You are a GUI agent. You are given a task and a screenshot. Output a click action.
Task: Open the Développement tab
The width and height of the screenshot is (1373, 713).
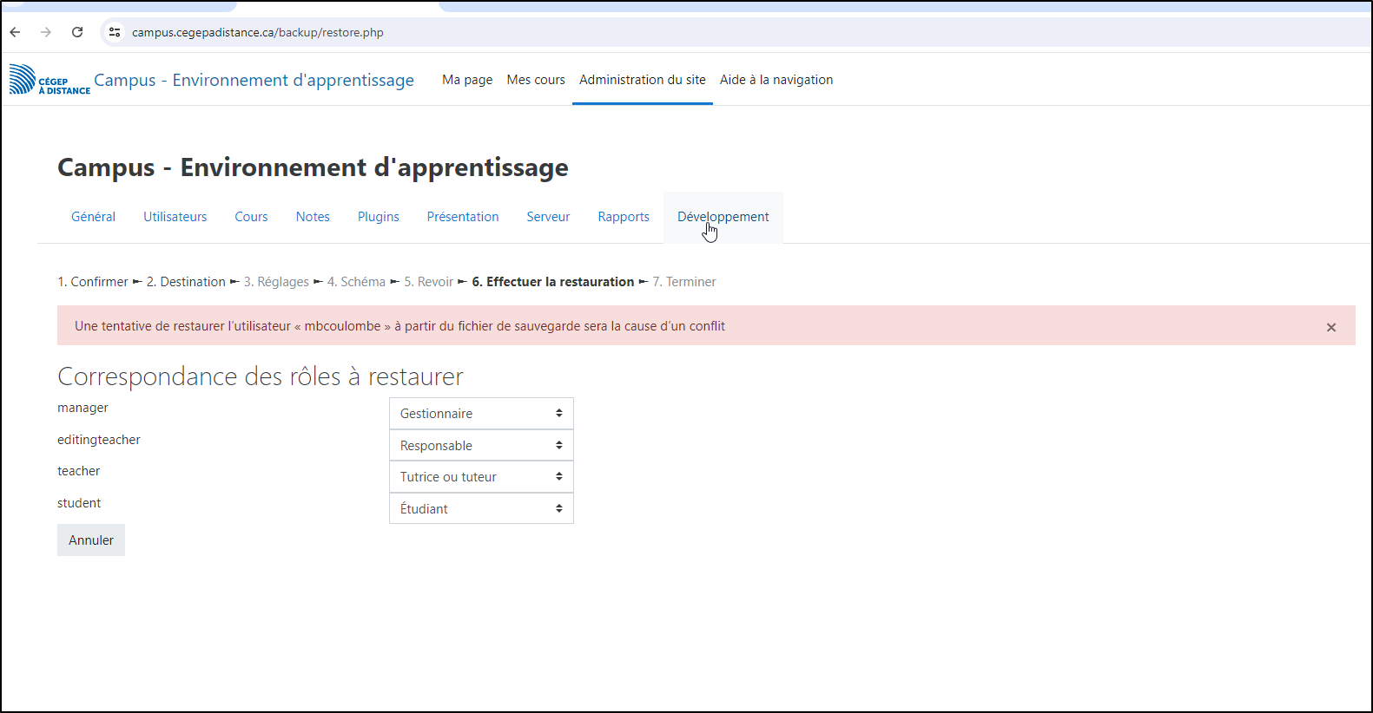coord(723,217)
